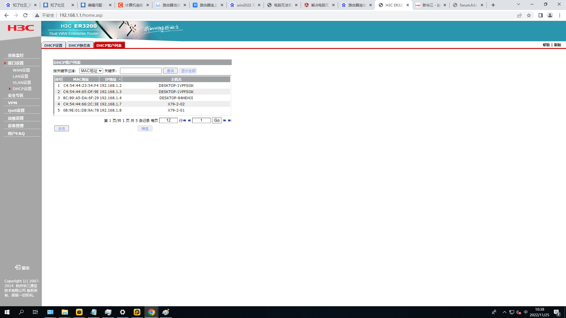Image resolution: width=566 pixels, height=318 pixels.
Task: Open the WAN设置 sidebar item
Action: pyautogui.click(x=21, y=70)
